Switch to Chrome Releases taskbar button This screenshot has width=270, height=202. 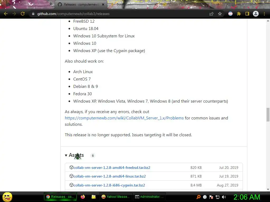[60, 197]
